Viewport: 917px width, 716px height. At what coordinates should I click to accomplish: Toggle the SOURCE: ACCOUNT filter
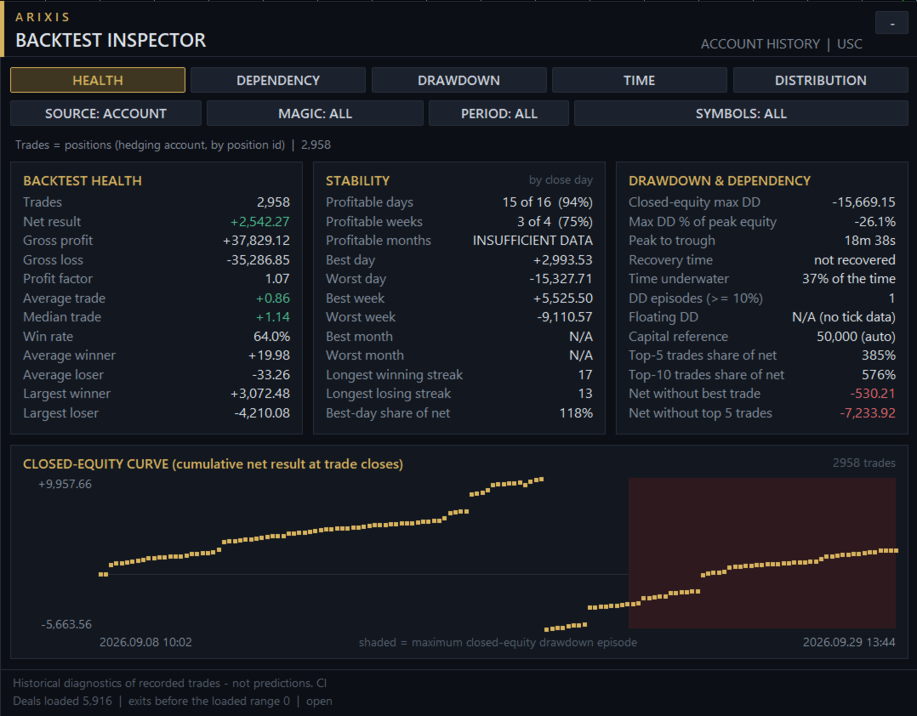click(105, 113)
